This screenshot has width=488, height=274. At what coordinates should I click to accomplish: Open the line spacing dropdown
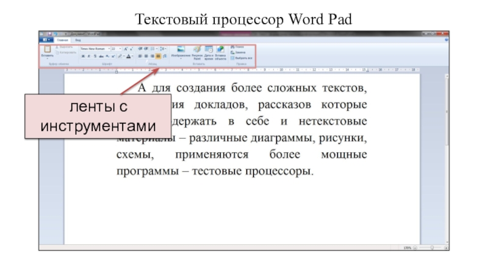(x=163, y=49)
